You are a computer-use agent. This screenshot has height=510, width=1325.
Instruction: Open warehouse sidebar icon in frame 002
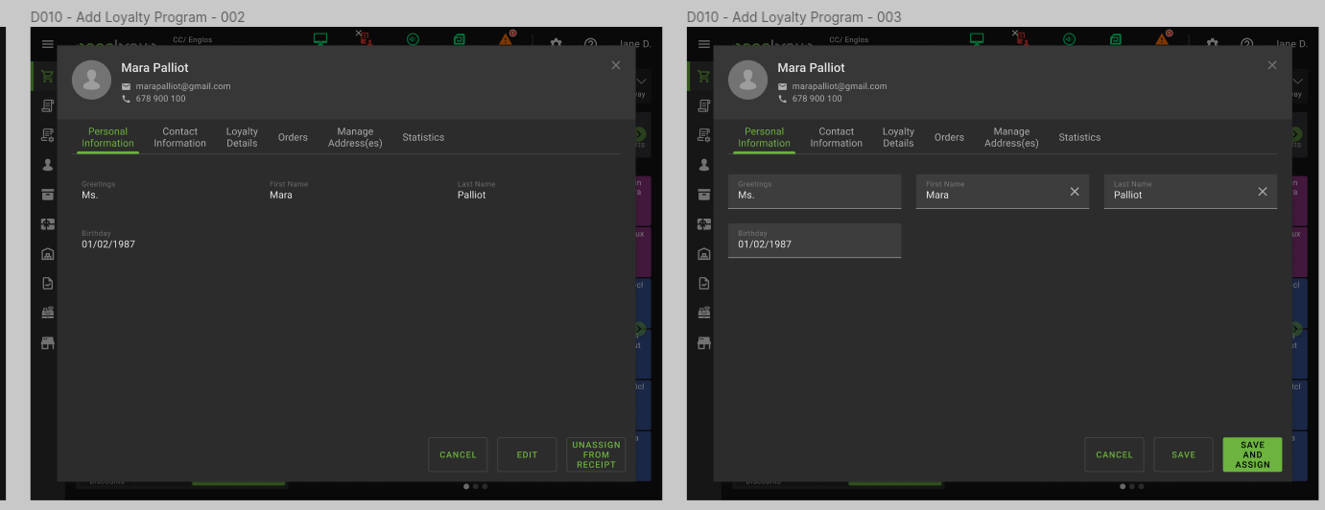tap(47, 254)
